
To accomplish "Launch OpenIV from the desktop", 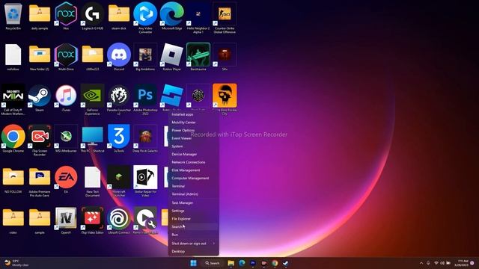I will point(66,220).
